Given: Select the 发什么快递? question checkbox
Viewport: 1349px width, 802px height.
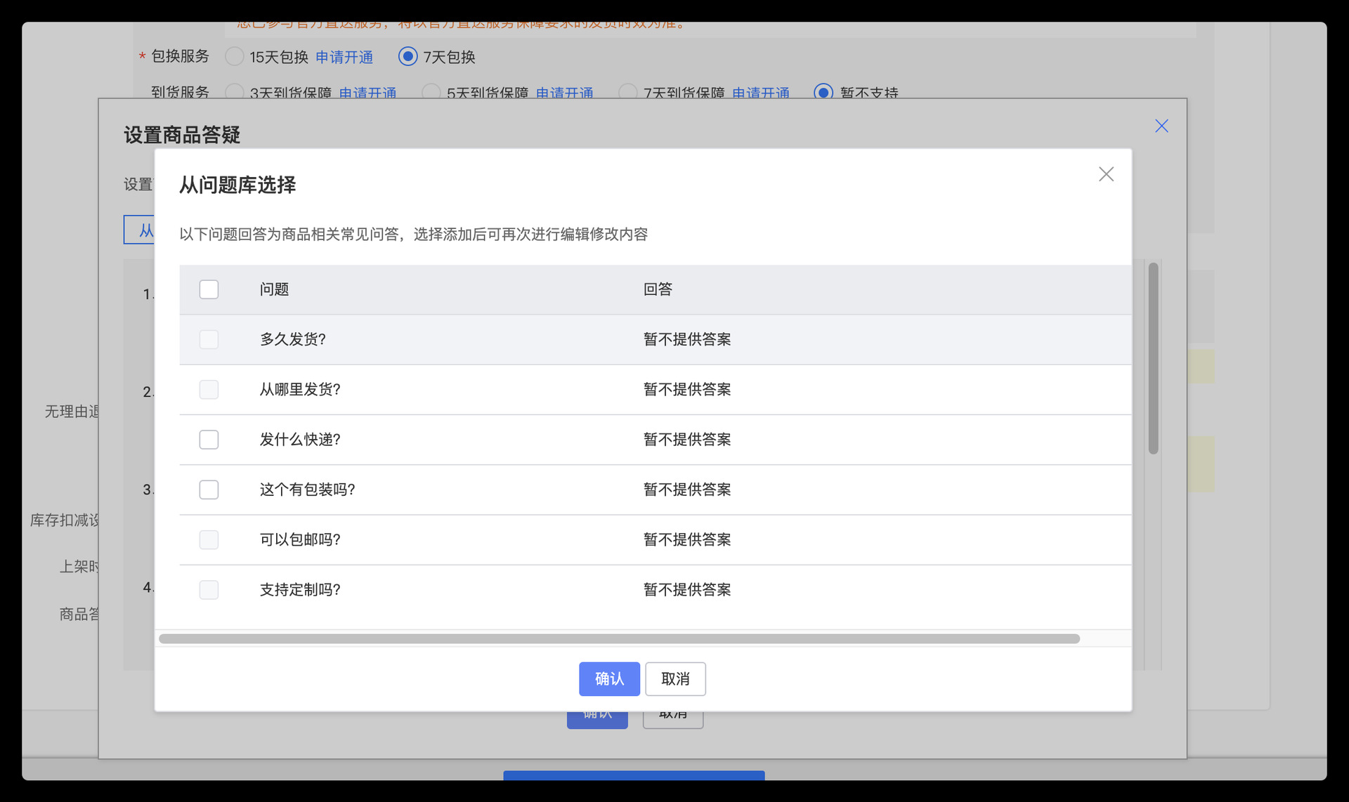Looking at the screenshot, I should [x=209, y=440].
